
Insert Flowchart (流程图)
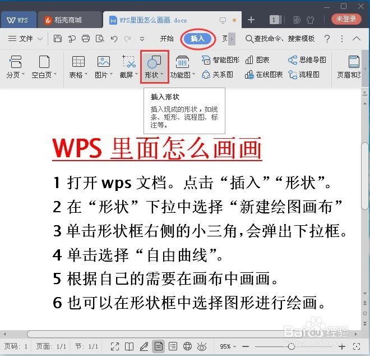[304, 75]
